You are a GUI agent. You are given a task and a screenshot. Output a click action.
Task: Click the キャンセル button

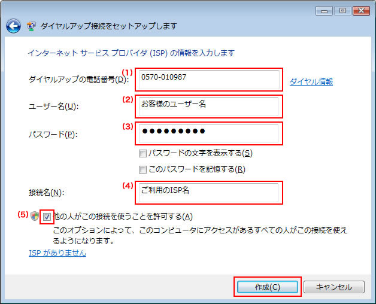tap(333, 287)
